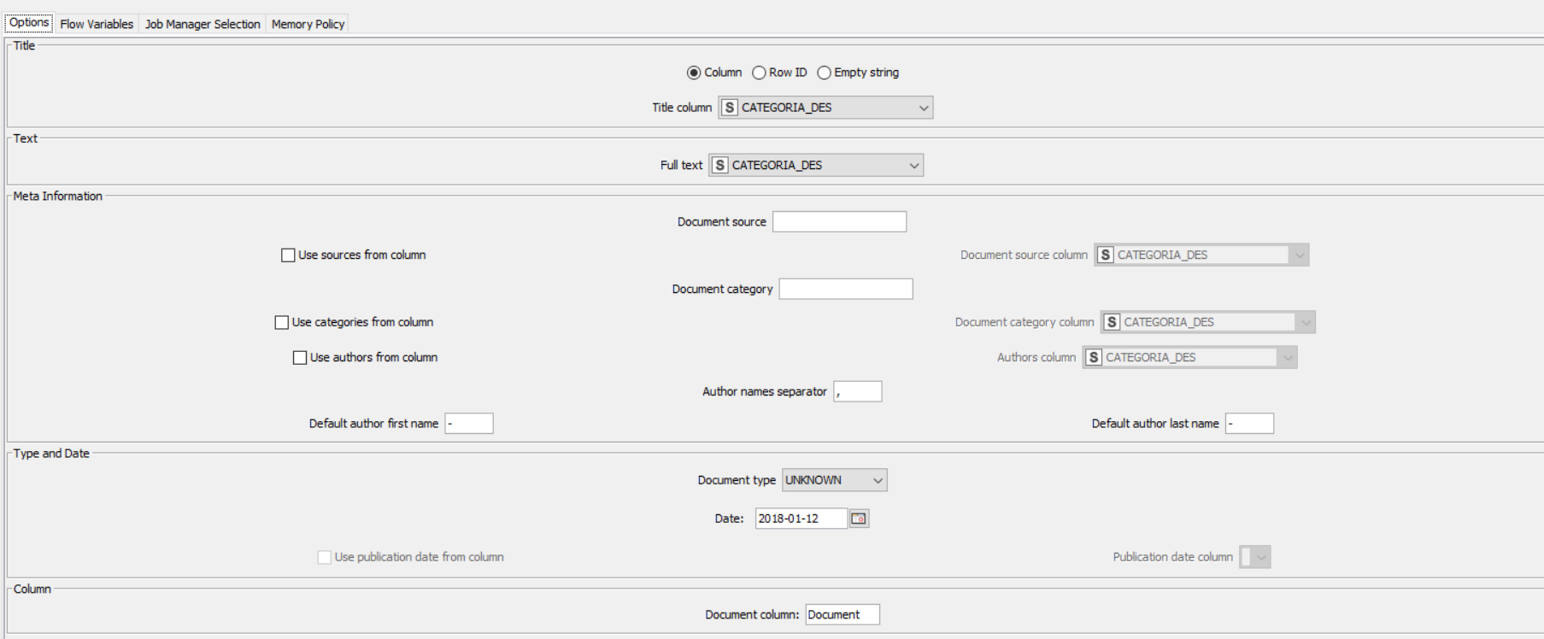1544x639 pixels.
Task: Click the Document source text field
Action: click(x=839, y=222)
